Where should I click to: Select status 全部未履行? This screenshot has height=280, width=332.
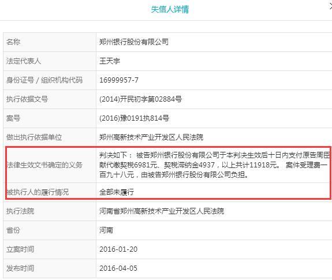pyautogui.click(x=117, y=192)
